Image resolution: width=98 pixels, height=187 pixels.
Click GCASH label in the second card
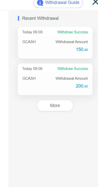(29, 78)
